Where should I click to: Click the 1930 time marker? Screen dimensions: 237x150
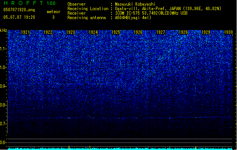click(x=228, y=32)
